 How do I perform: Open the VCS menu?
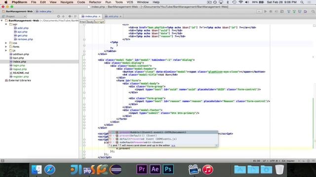(x=129, y=2)
